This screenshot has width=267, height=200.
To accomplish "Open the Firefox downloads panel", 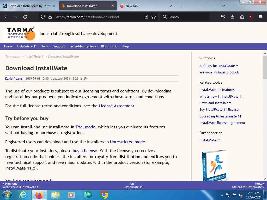I will [232, 17].
